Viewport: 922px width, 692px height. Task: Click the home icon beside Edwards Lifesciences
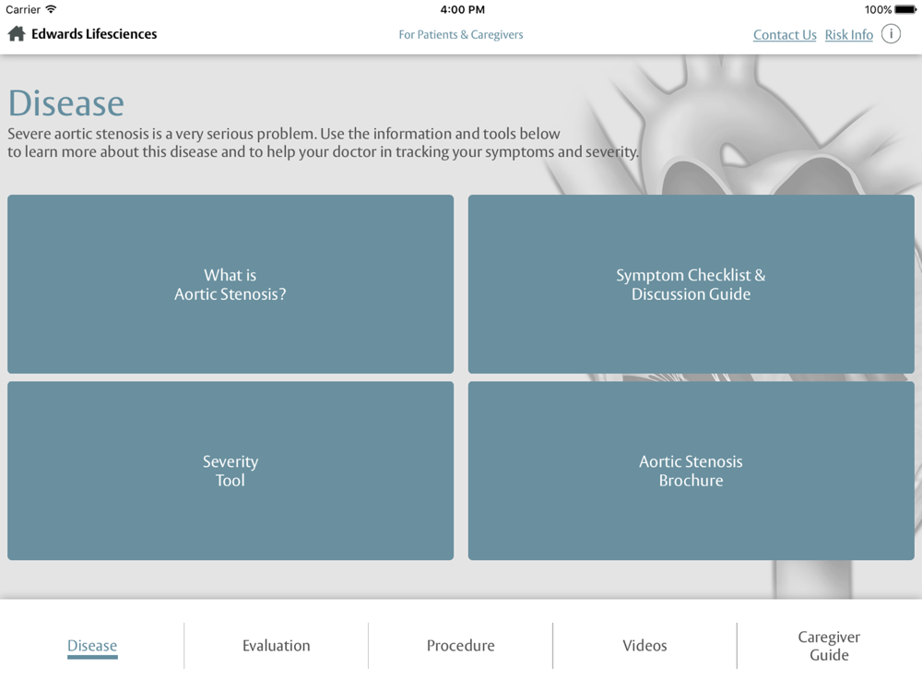coord(15,34)
